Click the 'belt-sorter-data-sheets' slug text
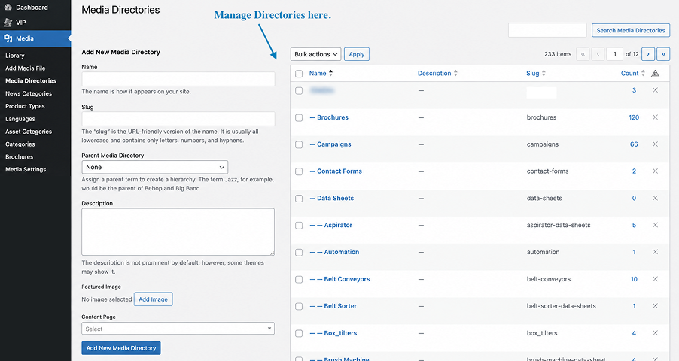 pos(562,305)
